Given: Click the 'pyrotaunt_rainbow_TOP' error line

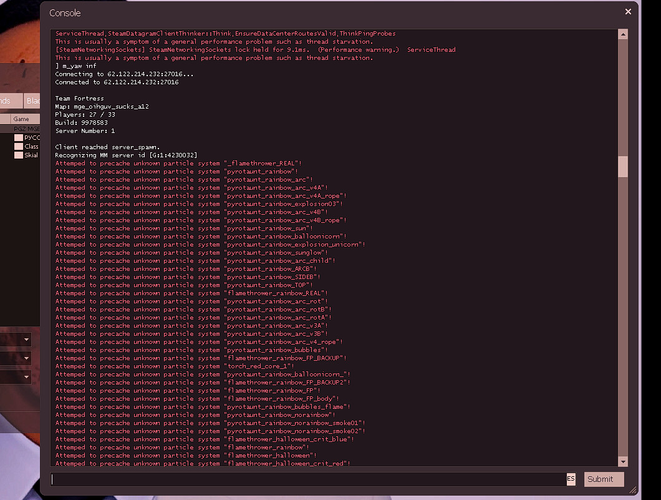Looking at the screenshot, I should (x=184, y=285).
